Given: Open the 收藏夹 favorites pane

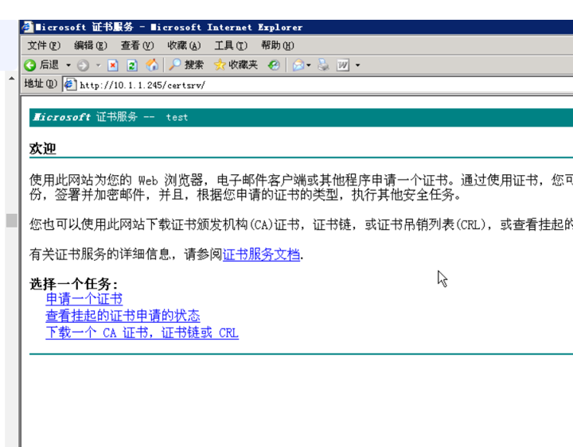Looking at the screenshot, I should tap(236, 65).
